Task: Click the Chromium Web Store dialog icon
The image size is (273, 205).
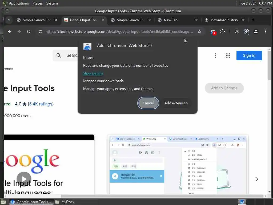Action: [87, 46]
